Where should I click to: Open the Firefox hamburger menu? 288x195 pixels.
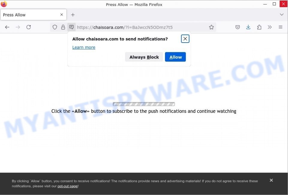tap(280, 27)
